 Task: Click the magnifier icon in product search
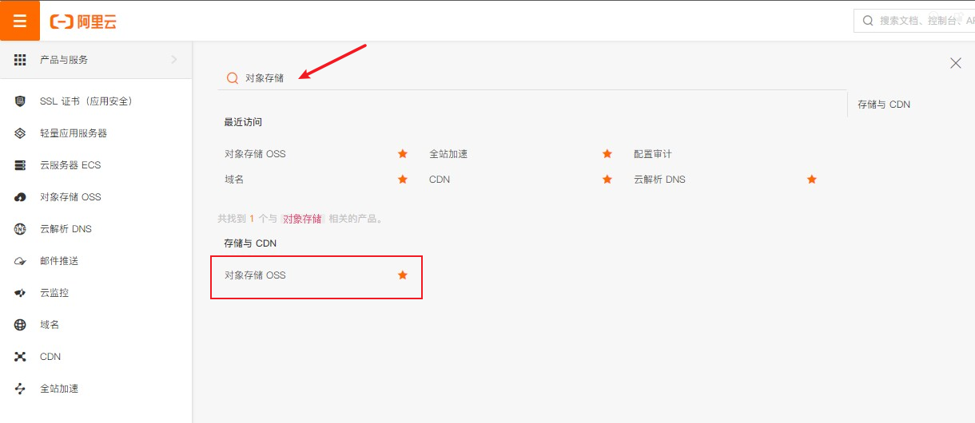[x=233, y=78]
